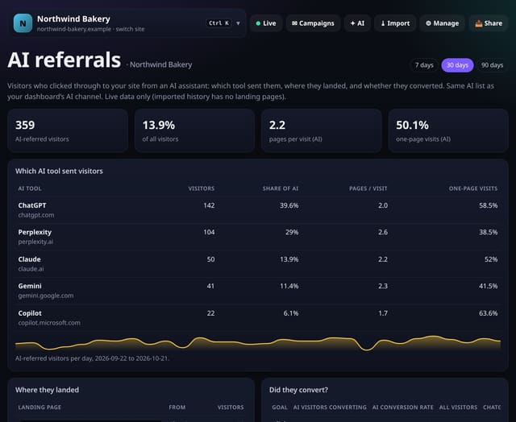
Task: Click the AI-referred visitors per day sparkline
Action: 258,343
